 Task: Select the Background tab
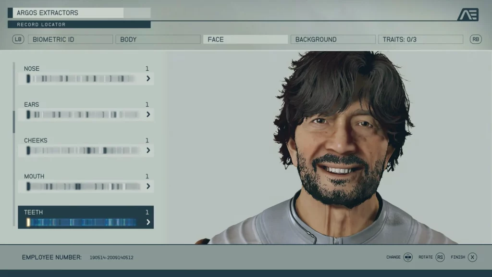click(333, 39)
